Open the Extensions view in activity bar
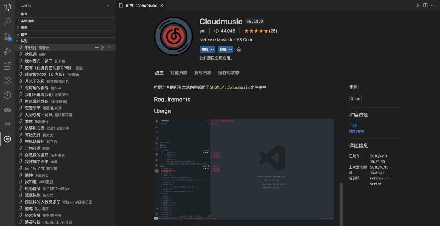 pos(7,66)
